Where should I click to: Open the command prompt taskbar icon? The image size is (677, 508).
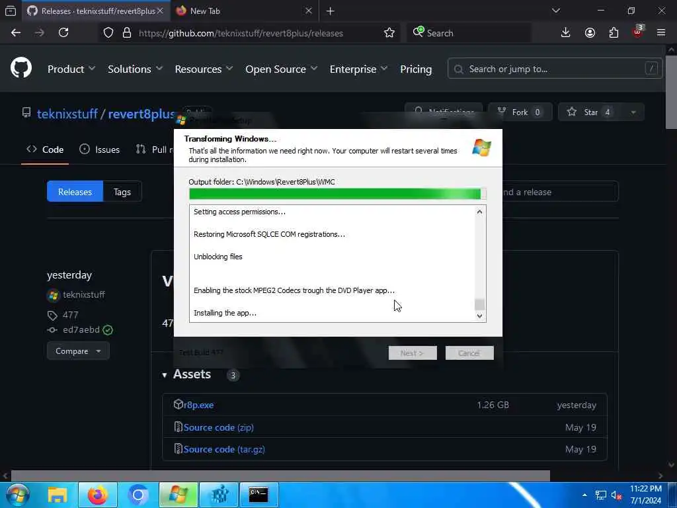point(259,495)
